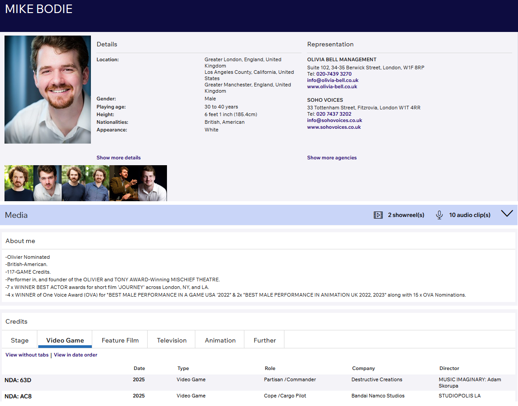Click the '-117-GAME Credits.' line
Image resolution: width=518 pixels, height=406 pixels.
[x=28, y=272]
